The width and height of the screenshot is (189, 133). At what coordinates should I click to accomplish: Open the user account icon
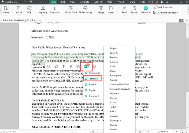tap(162, 2)
